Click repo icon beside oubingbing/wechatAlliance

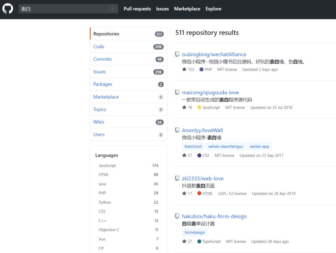[x=177, y=54]
